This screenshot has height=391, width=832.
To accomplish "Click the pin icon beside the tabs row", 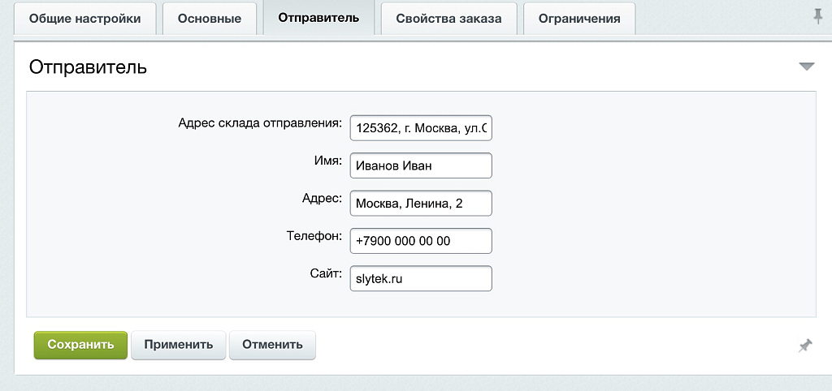I will point(817,17).
